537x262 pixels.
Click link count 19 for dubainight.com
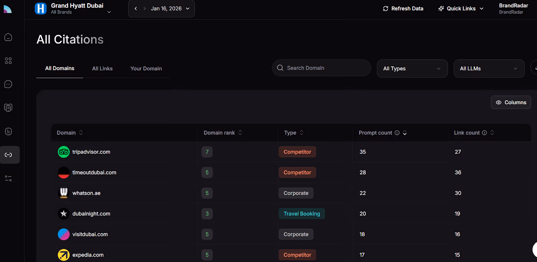[x=457, y=214]
